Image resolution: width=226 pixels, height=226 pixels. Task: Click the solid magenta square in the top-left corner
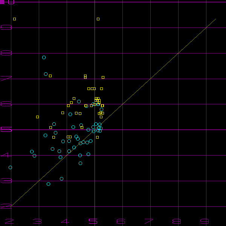pyautogui.click(x=2, y=2)
